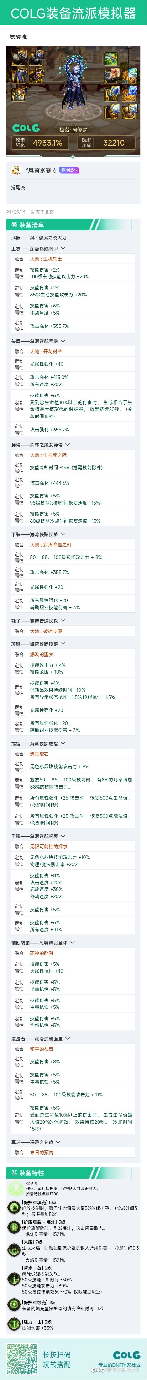Toggle the 腰带—森林之魔女腰带 chevron
Viewport: 147px width, 1380px height.
(67, 445)
